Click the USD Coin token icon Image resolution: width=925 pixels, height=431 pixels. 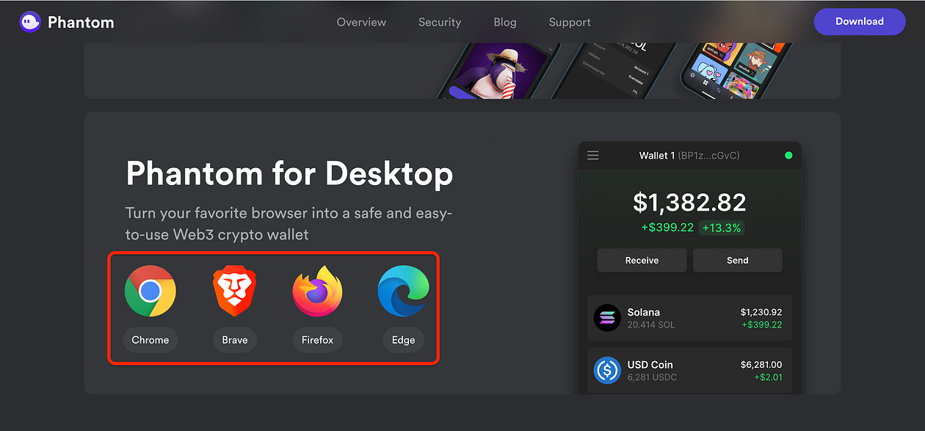[607, 371]
